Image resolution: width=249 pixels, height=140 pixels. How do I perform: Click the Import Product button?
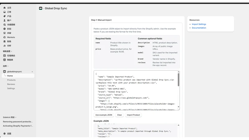(134, 115)
